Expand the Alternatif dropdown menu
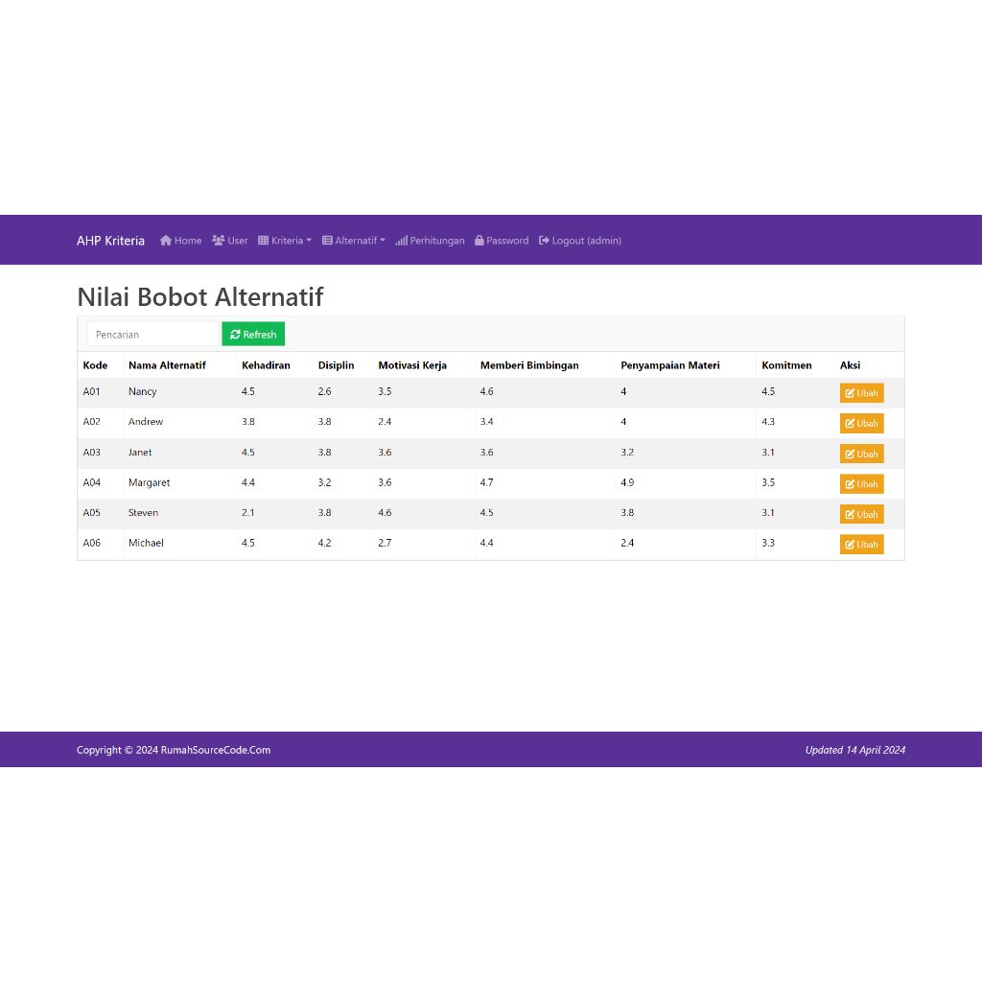 pos(354,241)
